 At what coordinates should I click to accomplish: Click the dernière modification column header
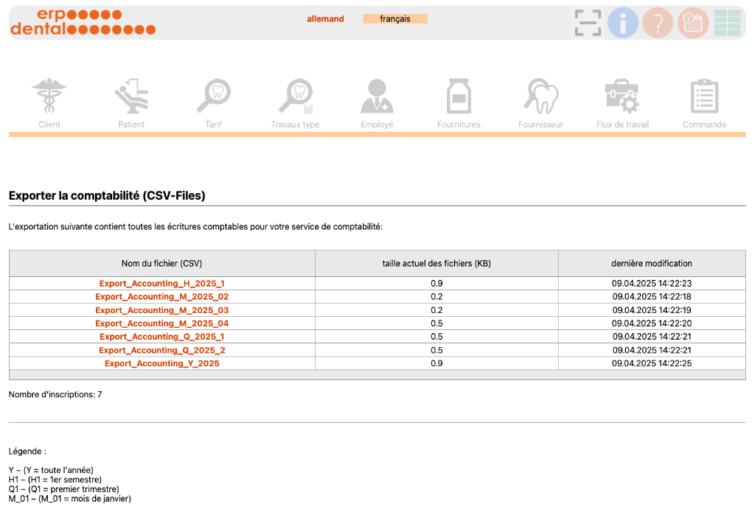(652, 263)
